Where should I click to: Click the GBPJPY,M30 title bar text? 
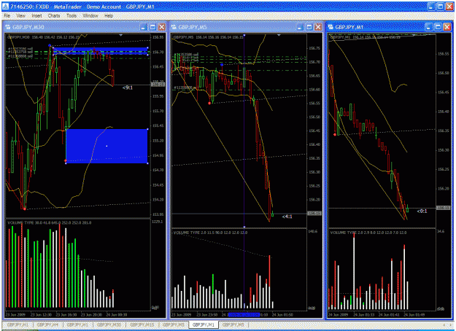coord(28,27)
